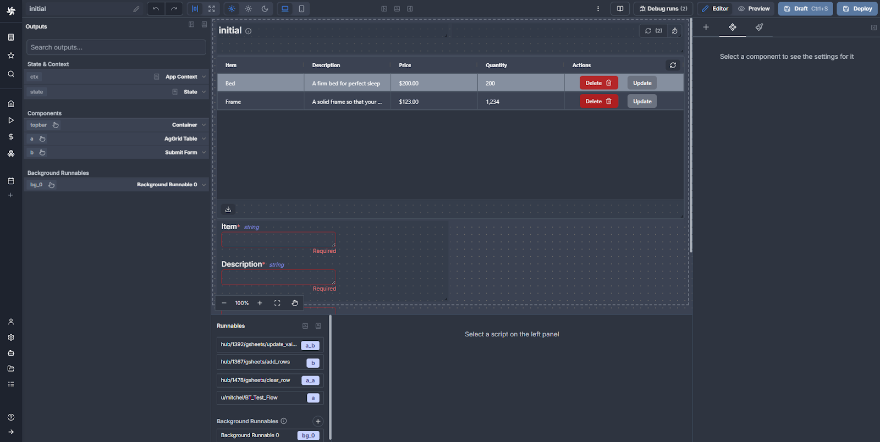
Task: Select the automatic theme mode
Action: (232, 9)
